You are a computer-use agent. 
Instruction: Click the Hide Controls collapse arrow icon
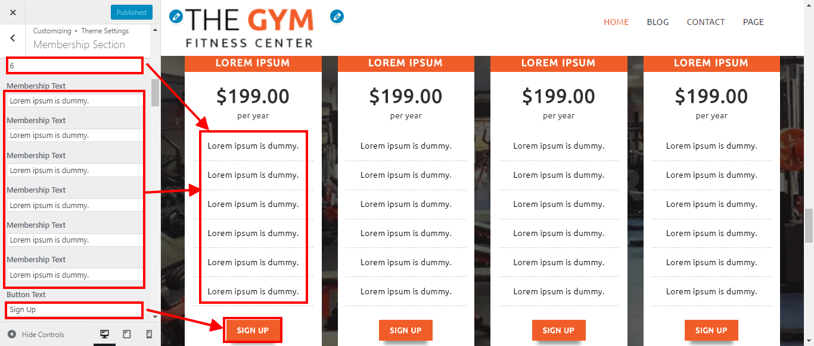point(11,334)
